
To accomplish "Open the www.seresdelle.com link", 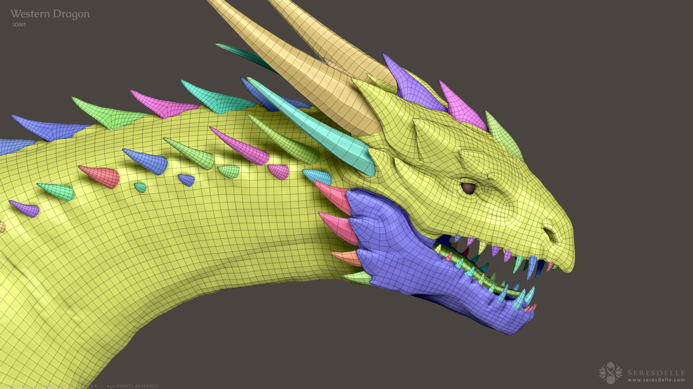I will coord(656,380).
